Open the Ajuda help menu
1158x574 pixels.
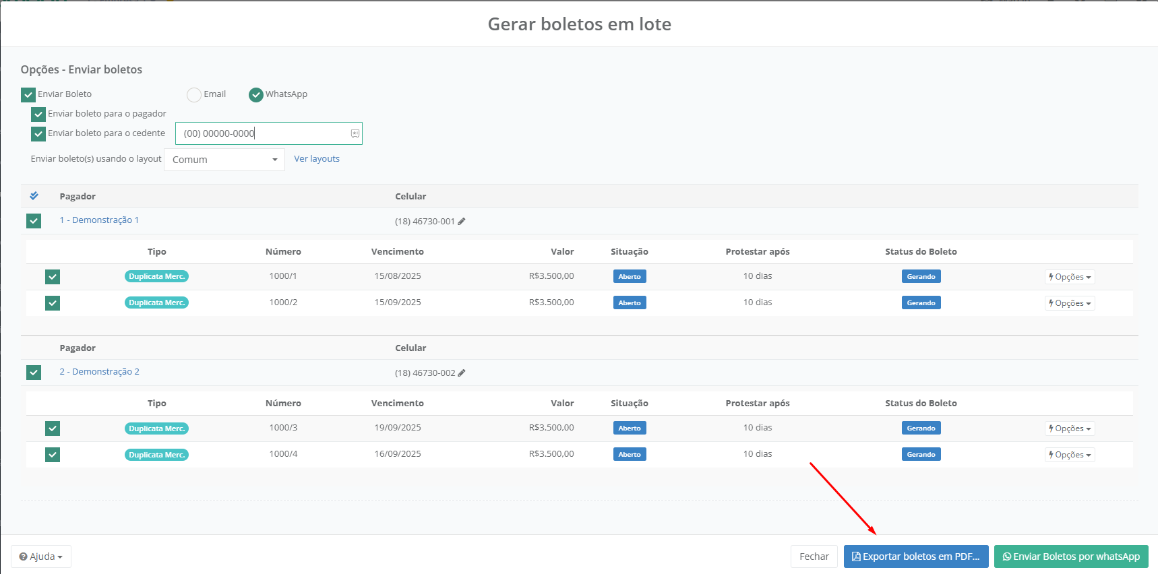tap(41, 556)
